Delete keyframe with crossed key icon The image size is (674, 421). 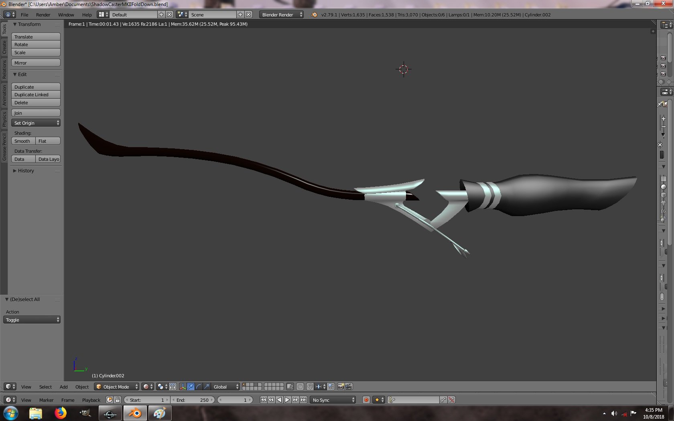tap(451, 400)
